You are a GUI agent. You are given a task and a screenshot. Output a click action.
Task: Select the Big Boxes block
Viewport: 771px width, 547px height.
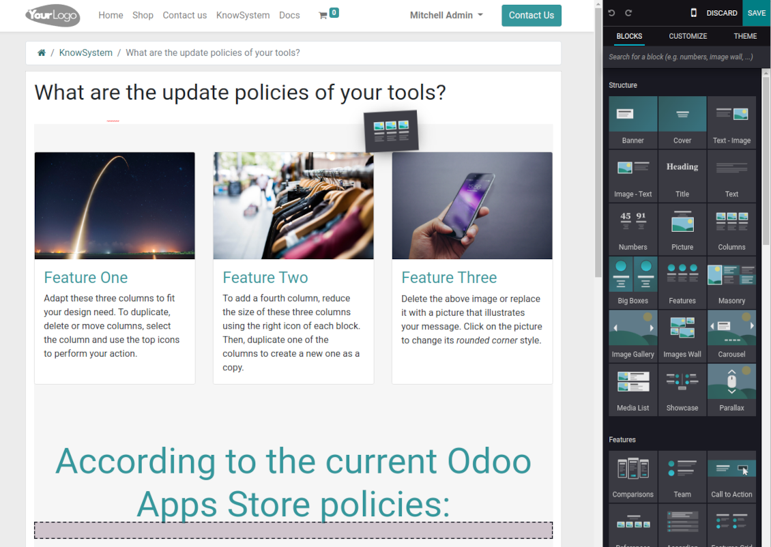pyautogui.click(x=632, y=282)
